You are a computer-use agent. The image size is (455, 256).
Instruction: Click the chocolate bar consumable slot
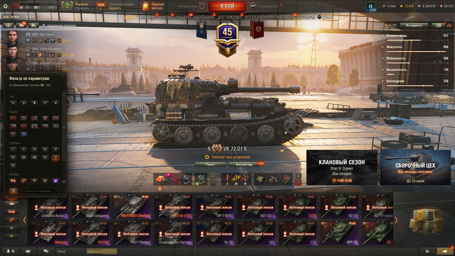[287, 178]
